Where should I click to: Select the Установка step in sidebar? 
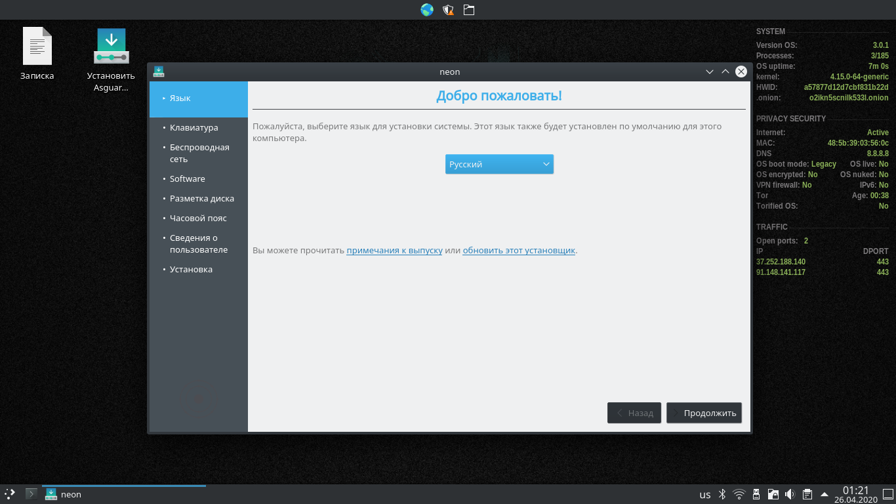(x=191, y=269)
